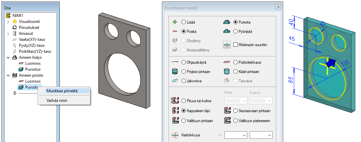Click the Pyöräytä revolve icon
The width and height of the screenshot is (361, 142).
pyautogui.click(x=227, y=32)
